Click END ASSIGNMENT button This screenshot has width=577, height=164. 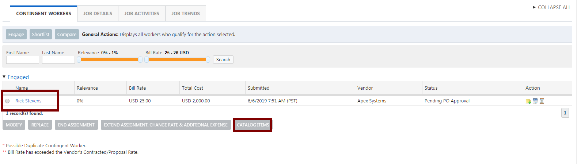coord(76,125)
